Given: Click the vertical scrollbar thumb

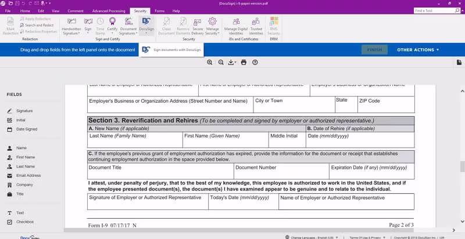Looking at the screenshot, I should [462, 166].
